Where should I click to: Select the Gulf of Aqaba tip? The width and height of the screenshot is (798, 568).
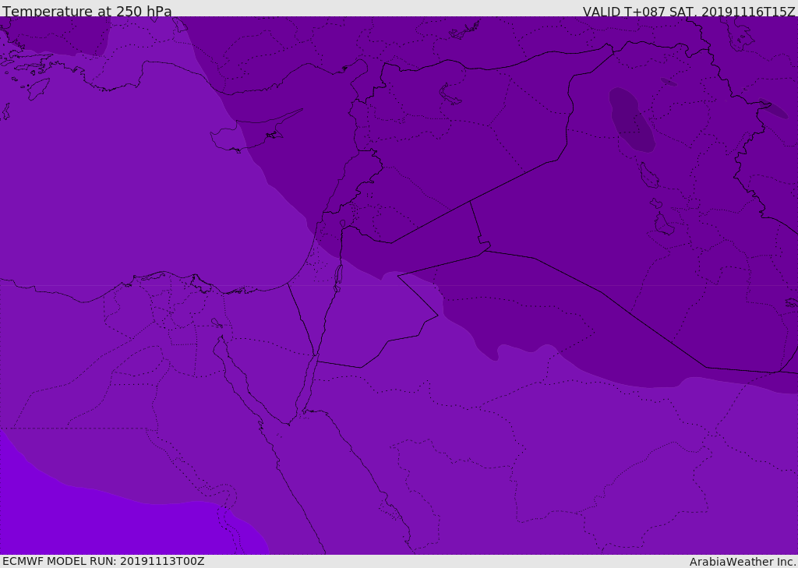(x=316, y=356)
